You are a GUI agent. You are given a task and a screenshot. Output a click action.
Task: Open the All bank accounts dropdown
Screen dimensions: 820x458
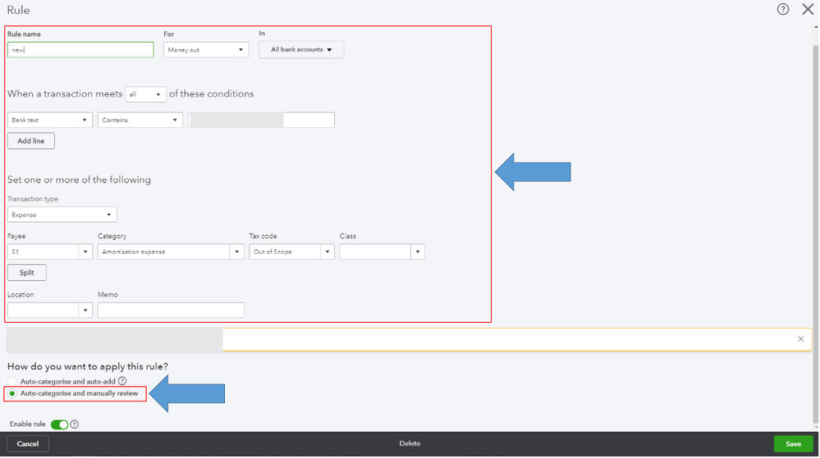(301, 50)
